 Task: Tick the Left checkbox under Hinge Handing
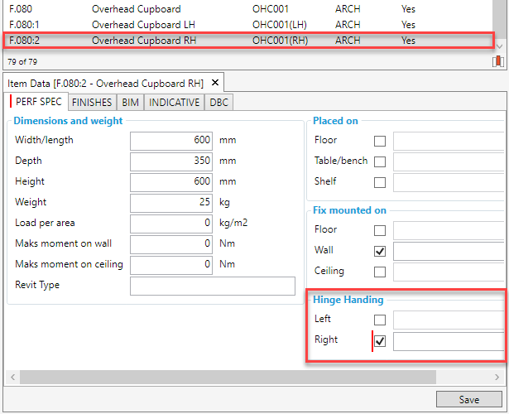380,320
